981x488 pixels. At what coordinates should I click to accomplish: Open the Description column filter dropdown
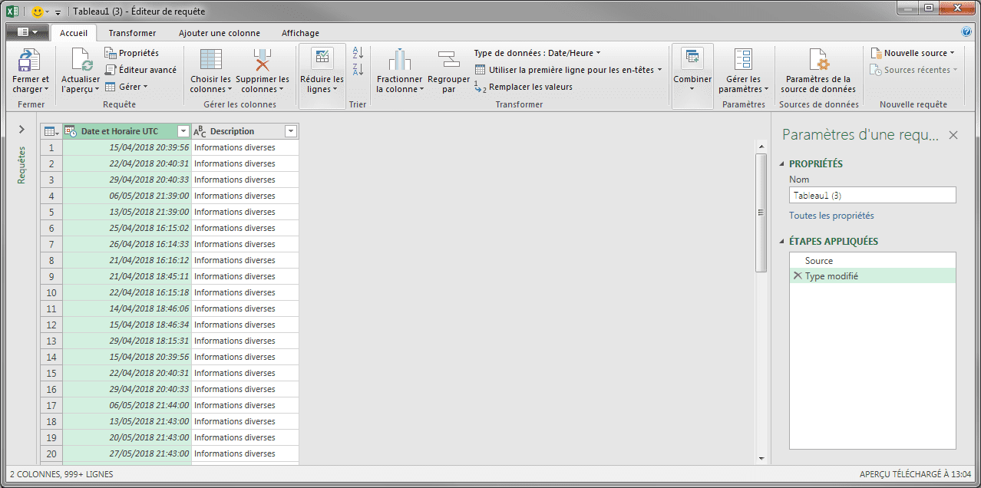point(290,131)
